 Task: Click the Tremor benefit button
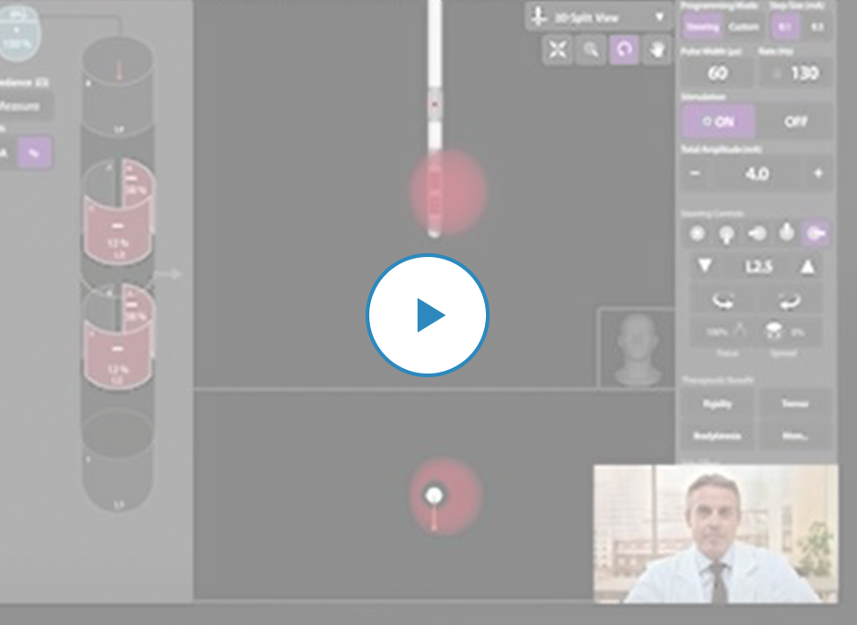[795, 404]
